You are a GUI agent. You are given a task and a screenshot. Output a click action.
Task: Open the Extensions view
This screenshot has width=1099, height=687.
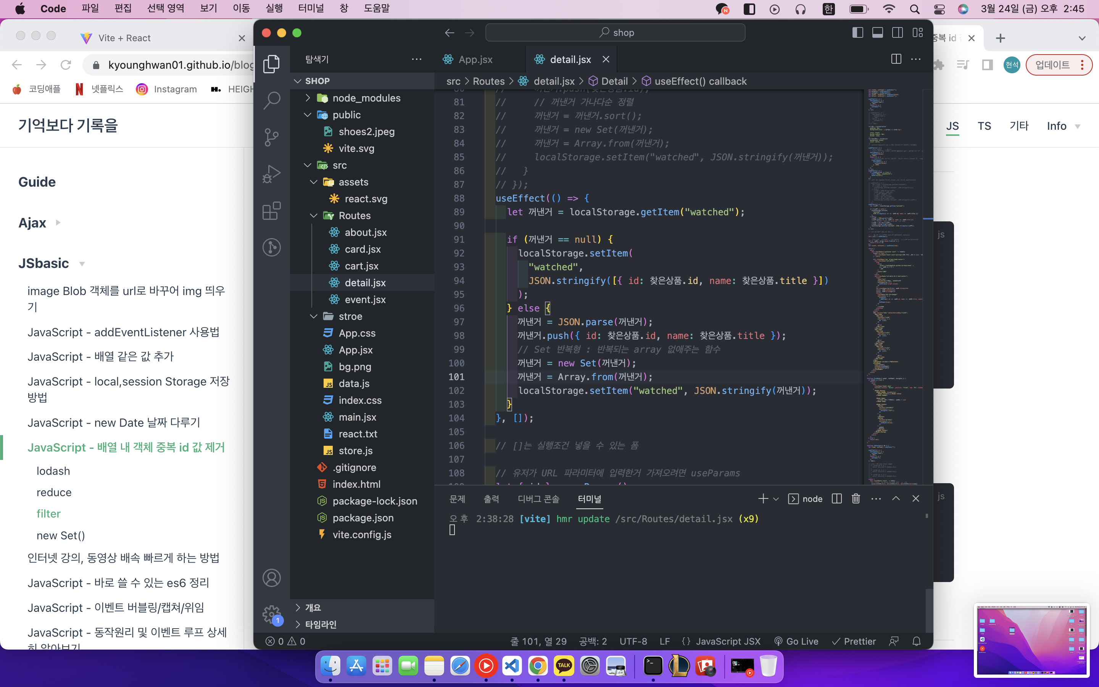(272, 211)
